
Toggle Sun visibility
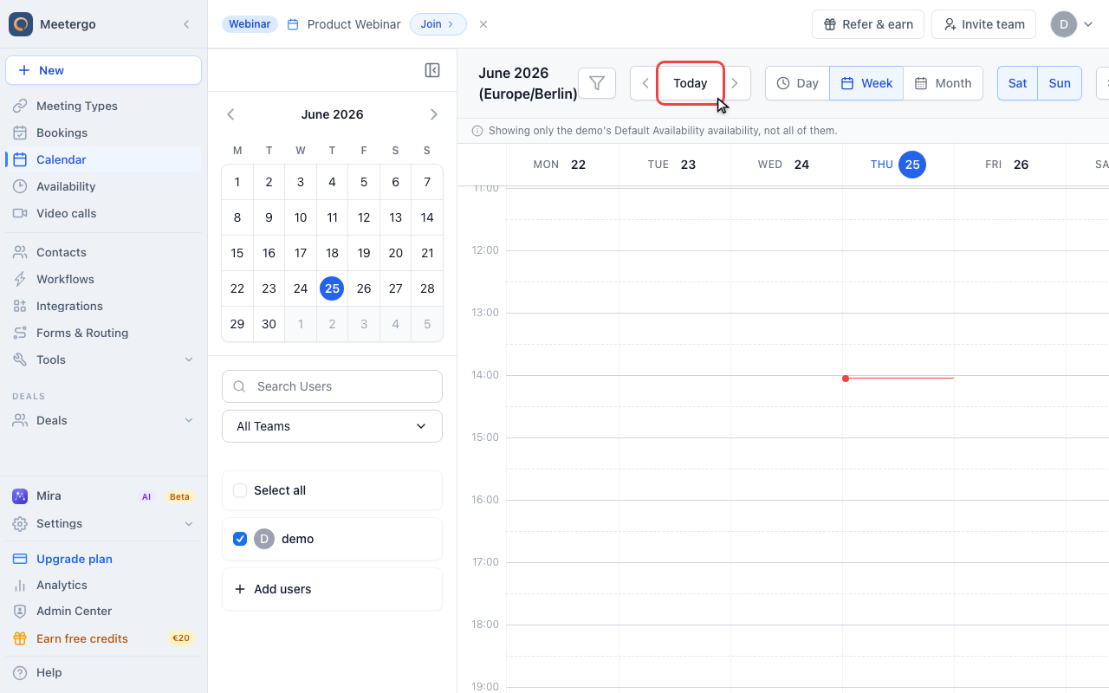[1060, 83]
